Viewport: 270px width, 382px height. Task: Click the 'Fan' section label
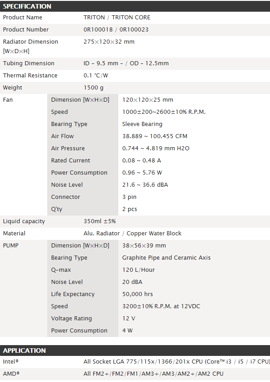click(x=8, y=100)
